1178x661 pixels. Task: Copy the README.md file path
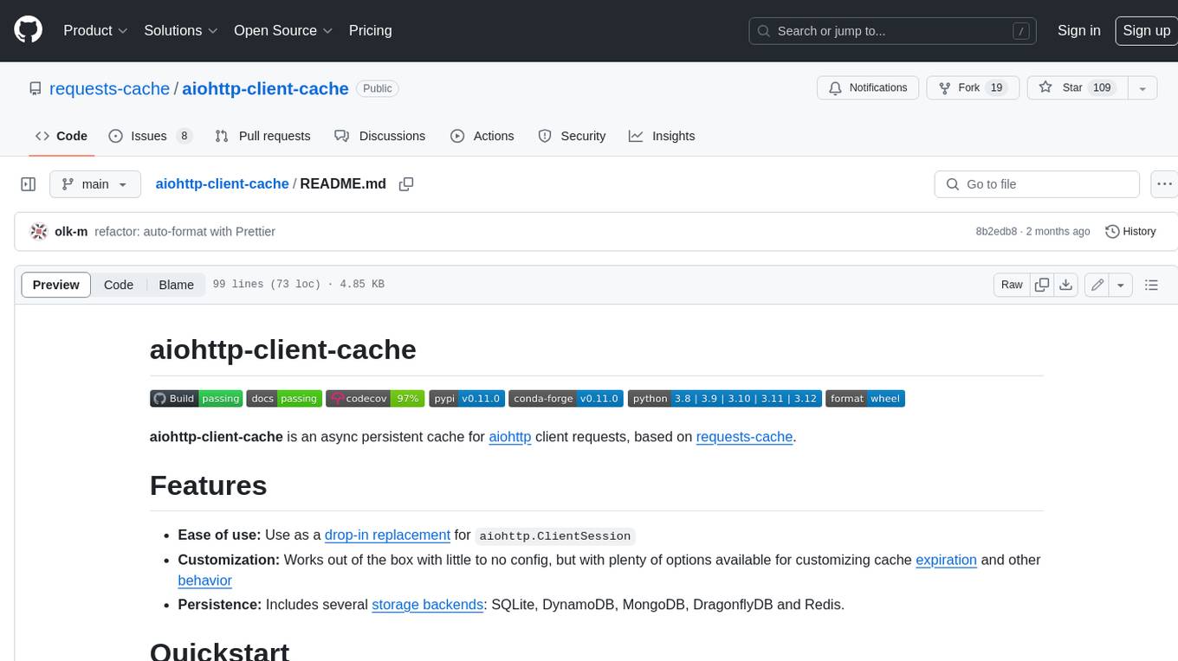(x=405, y=184)
